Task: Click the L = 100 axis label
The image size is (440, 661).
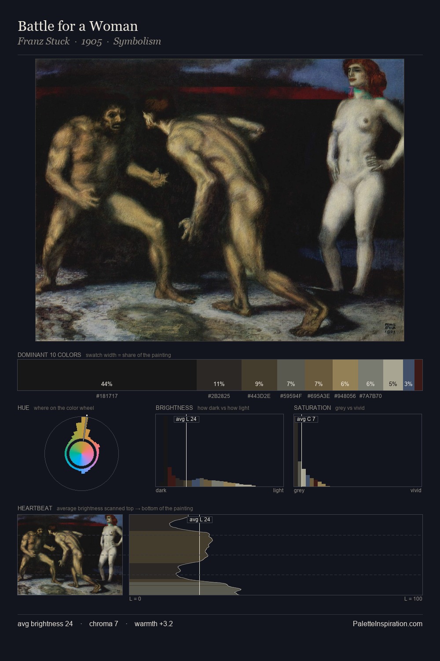Action: 413,599
